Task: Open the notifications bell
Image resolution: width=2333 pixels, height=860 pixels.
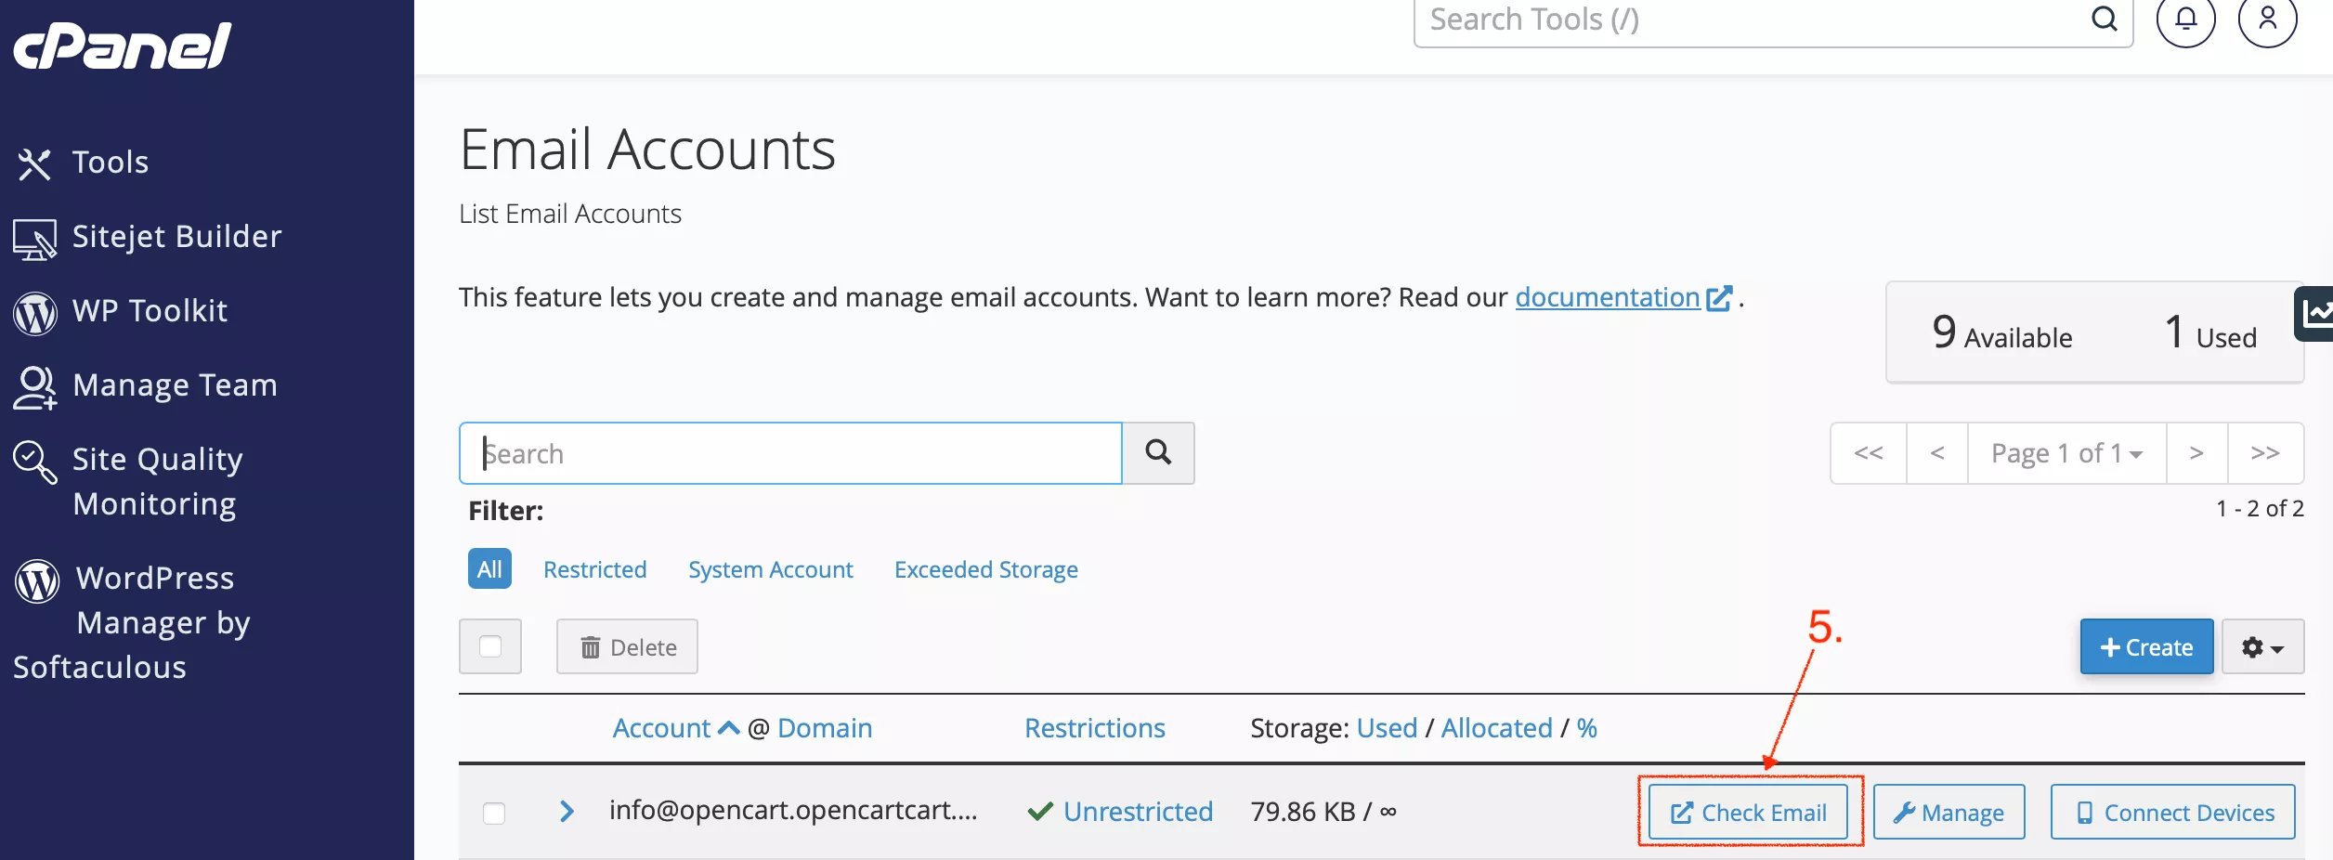Action: click(2185, 19)
